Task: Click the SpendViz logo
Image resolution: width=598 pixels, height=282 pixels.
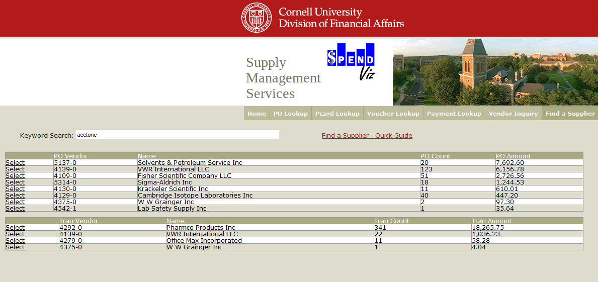Action: click(351, 62)
